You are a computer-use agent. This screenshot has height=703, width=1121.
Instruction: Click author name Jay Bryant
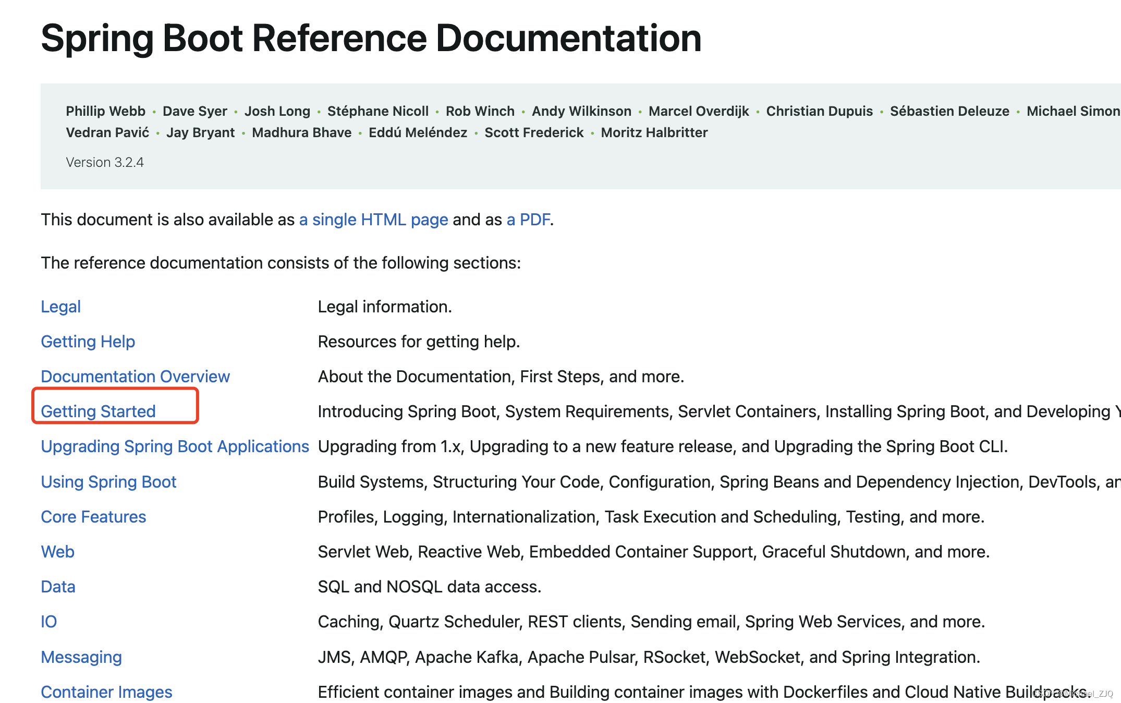[x=201, y=132]
